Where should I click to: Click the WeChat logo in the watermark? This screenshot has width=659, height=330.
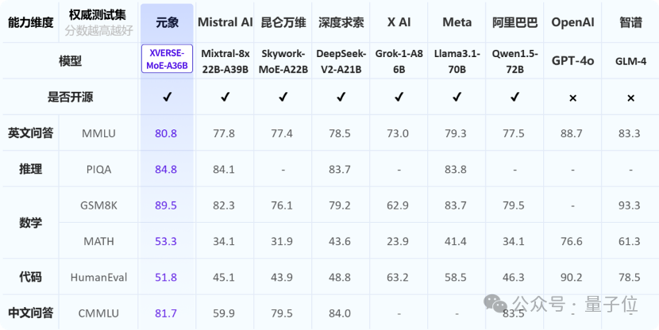click(x=495, y=304)
